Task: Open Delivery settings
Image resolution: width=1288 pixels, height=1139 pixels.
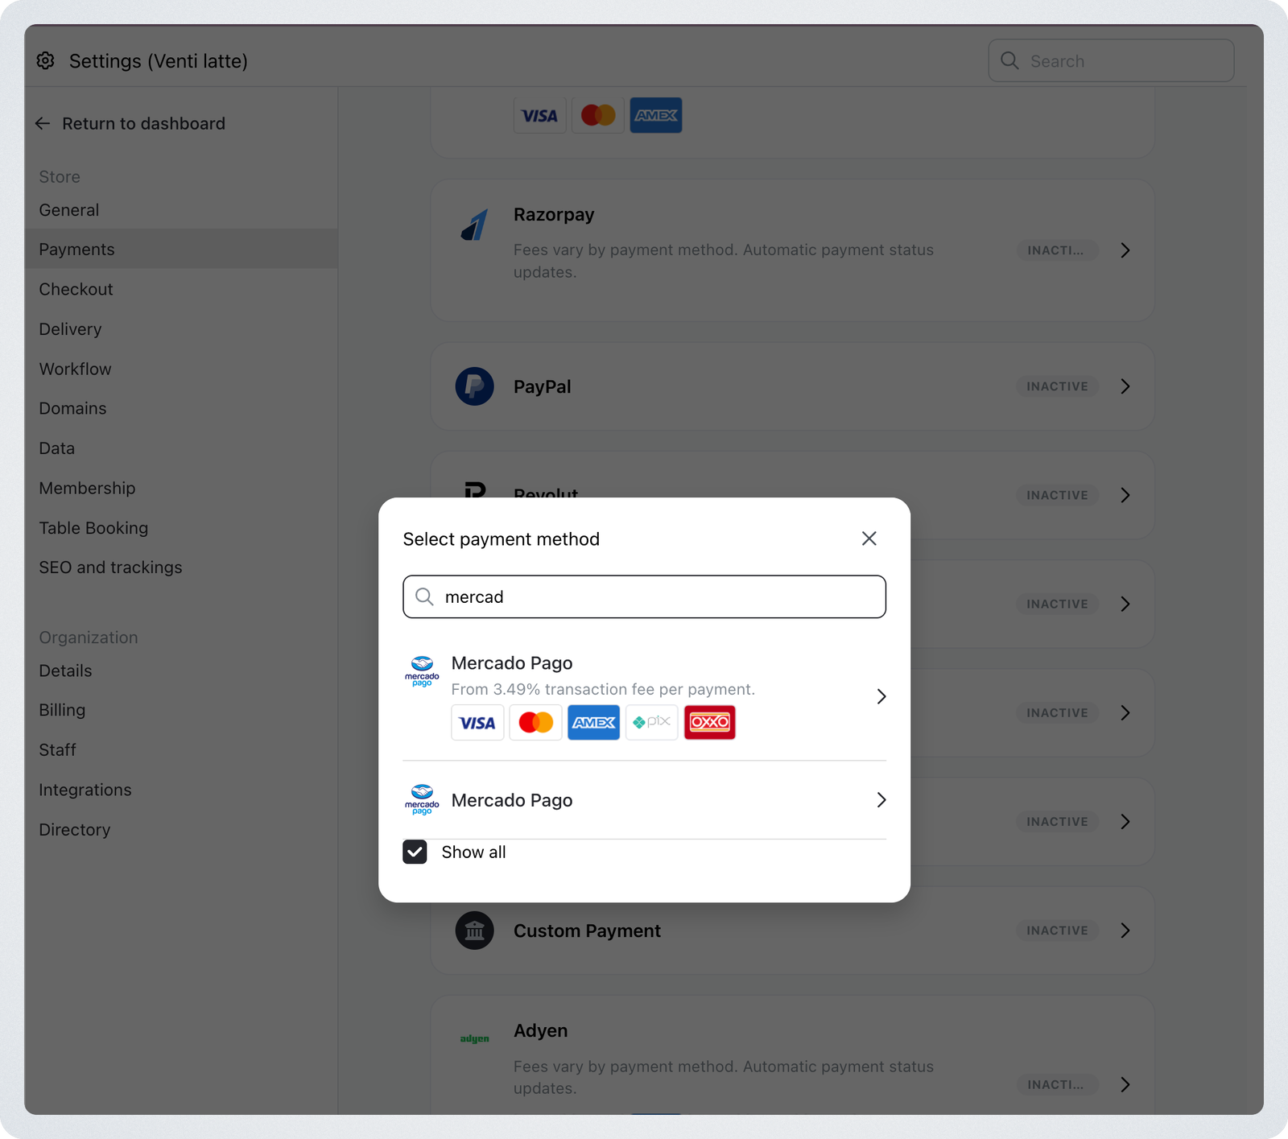Action: click(x=70, y=329)
